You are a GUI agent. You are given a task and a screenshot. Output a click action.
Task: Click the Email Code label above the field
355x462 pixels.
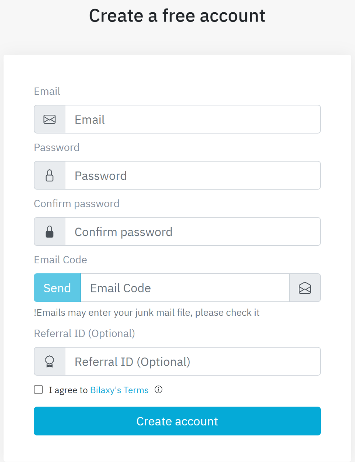click(x=60, y=260)
